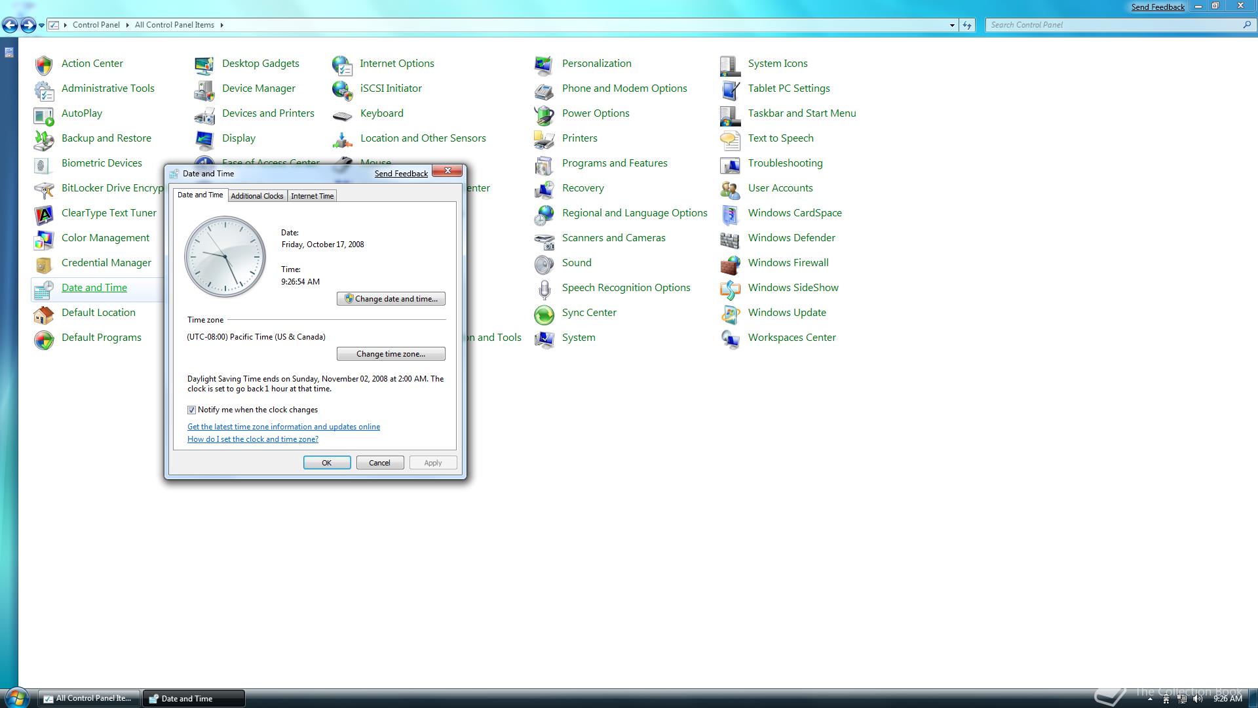Open Credential Manager icon

[44, 264]
